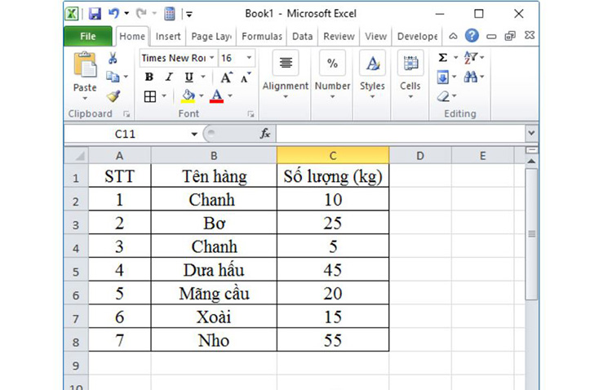This screenshot has height=390, width=612.
Task: Select cell containing "Măng cầu"
Action: coord(214,293)
